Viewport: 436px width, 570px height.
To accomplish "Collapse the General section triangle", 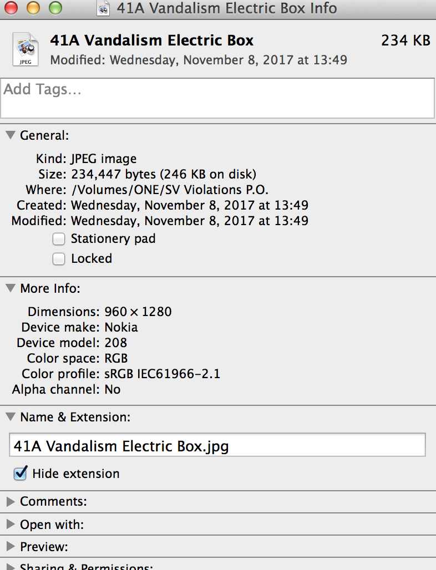I will click(x=11, y=135).
